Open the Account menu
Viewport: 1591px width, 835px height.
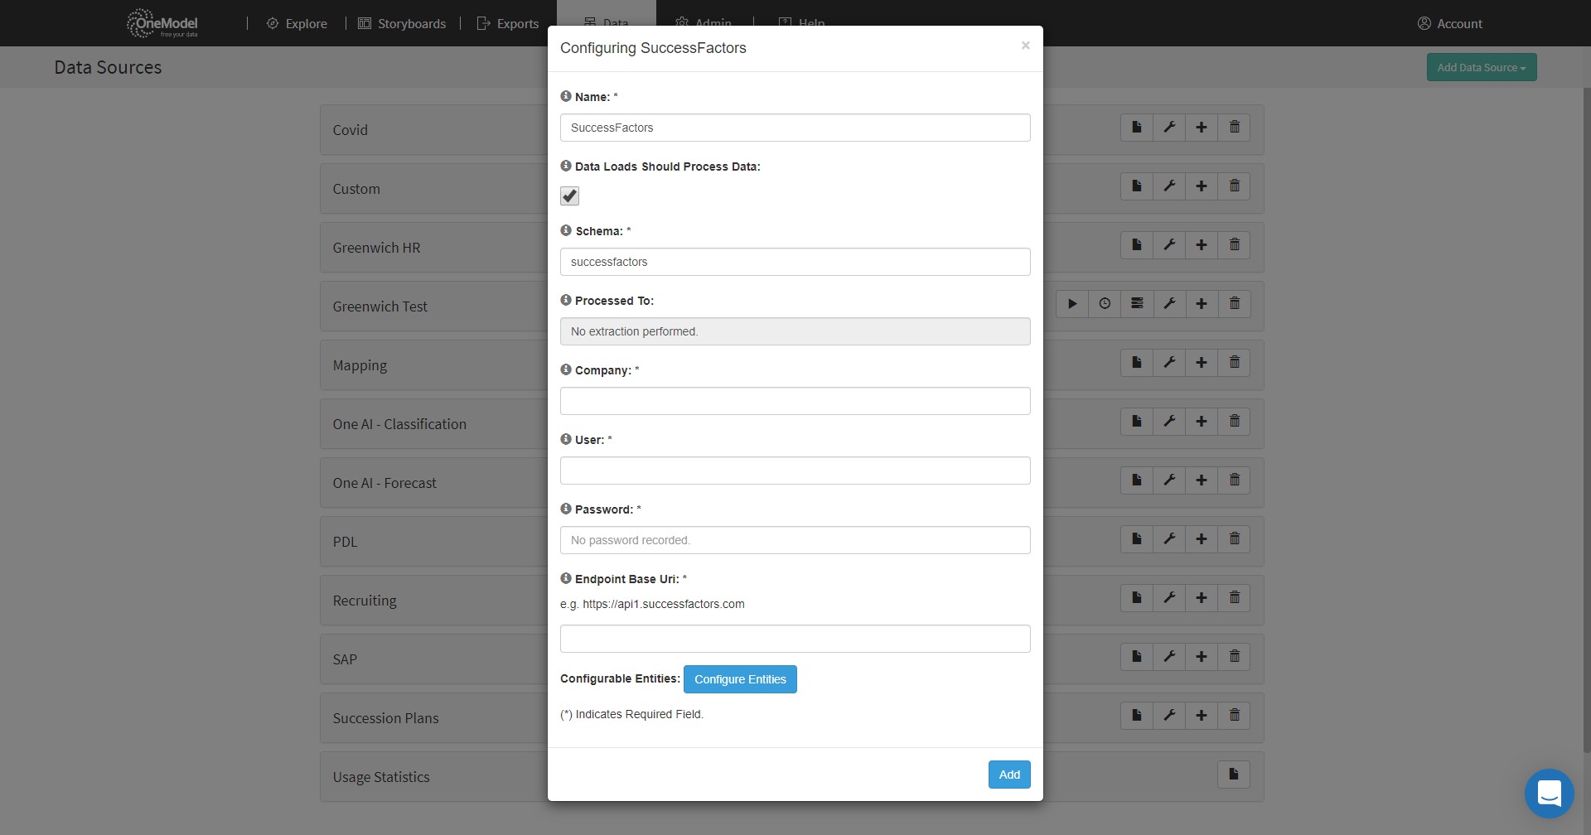click(1450, 24)
